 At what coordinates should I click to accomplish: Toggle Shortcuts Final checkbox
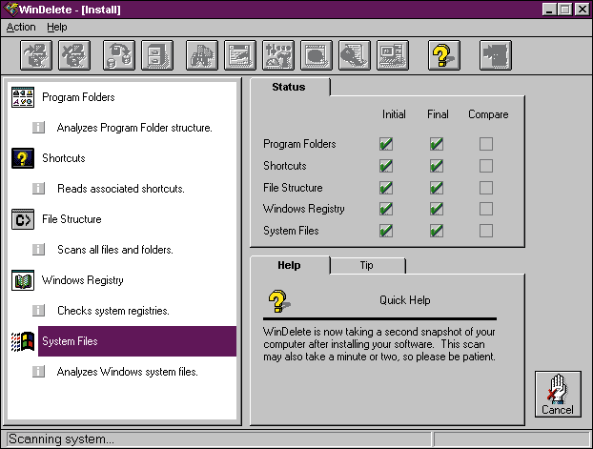437,166
